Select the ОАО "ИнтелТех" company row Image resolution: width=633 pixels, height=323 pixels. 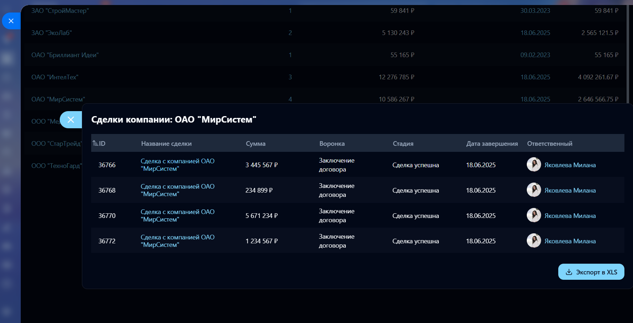[x=55, y=77]
